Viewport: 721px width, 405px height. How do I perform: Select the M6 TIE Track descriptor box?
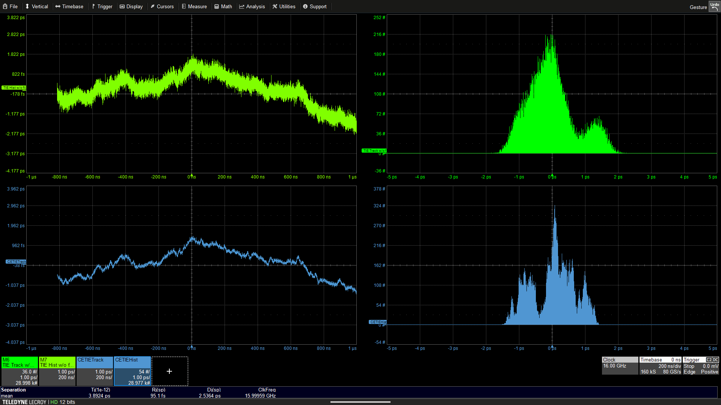tap(20, 371)
